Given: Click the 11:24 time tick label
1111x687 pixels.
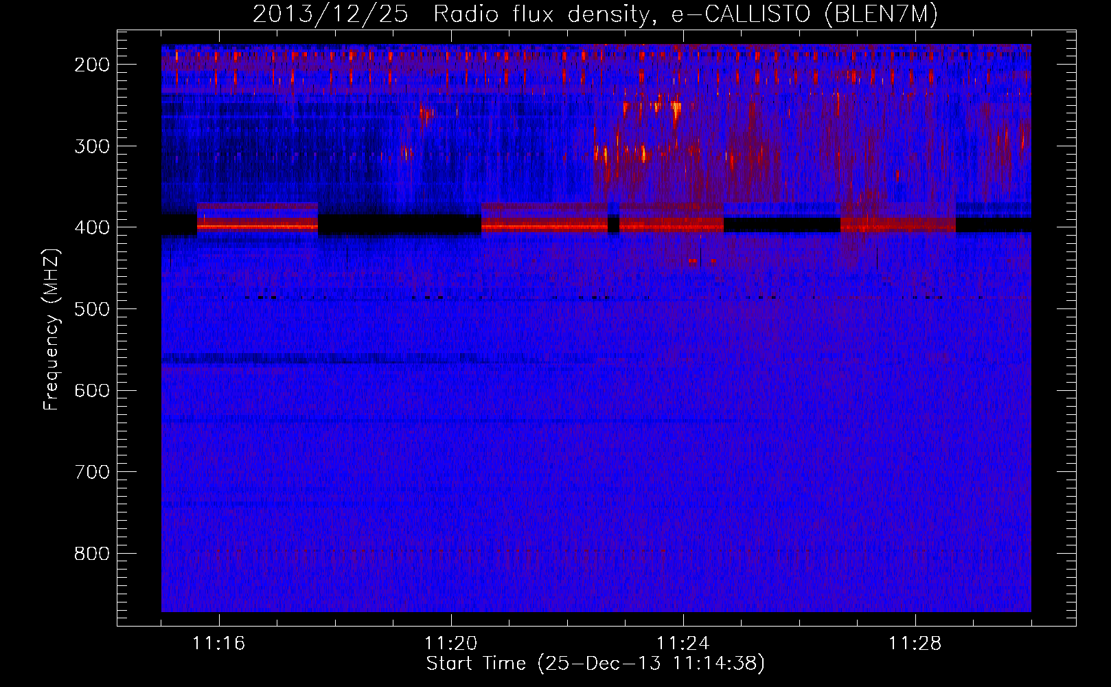Looking at the screenshot, I should pos(683,644).
